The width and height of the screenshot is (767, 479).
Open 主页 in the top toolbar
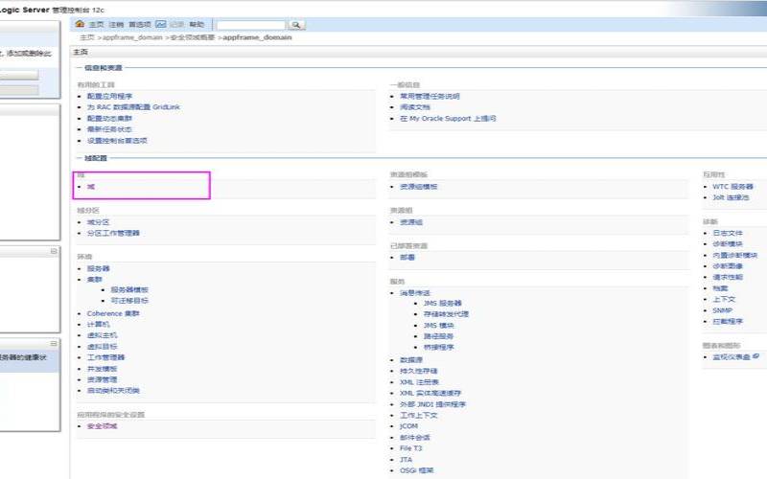pos(97,25)
